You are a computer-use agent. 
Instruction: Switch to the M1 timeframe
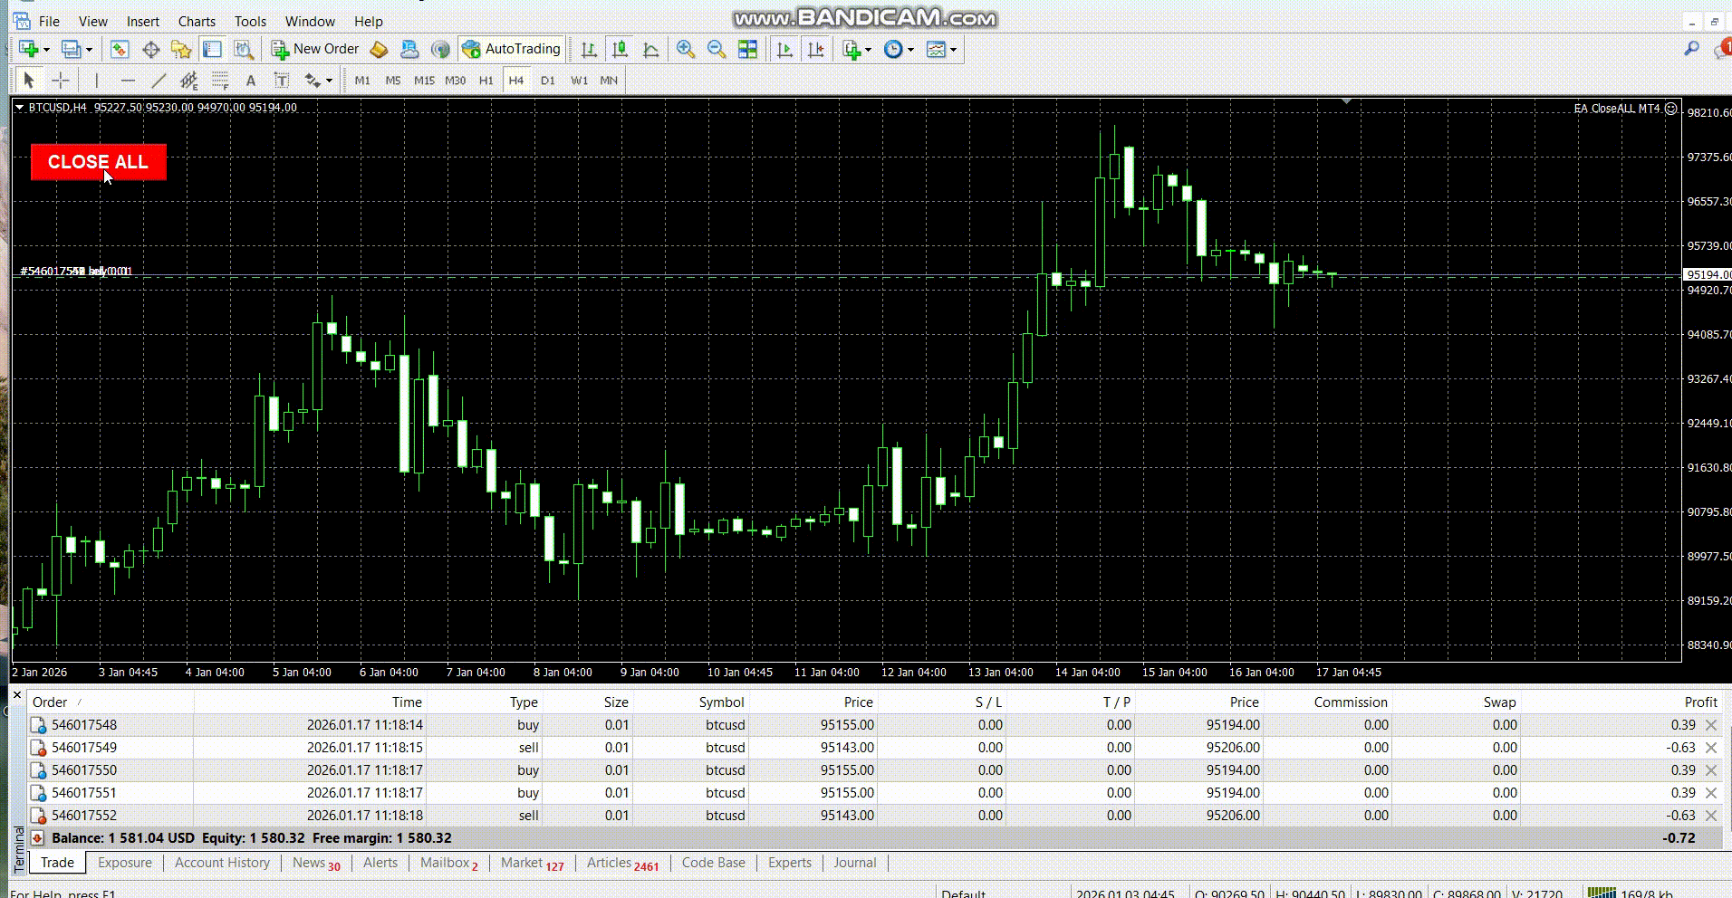[x=362, y=81]
